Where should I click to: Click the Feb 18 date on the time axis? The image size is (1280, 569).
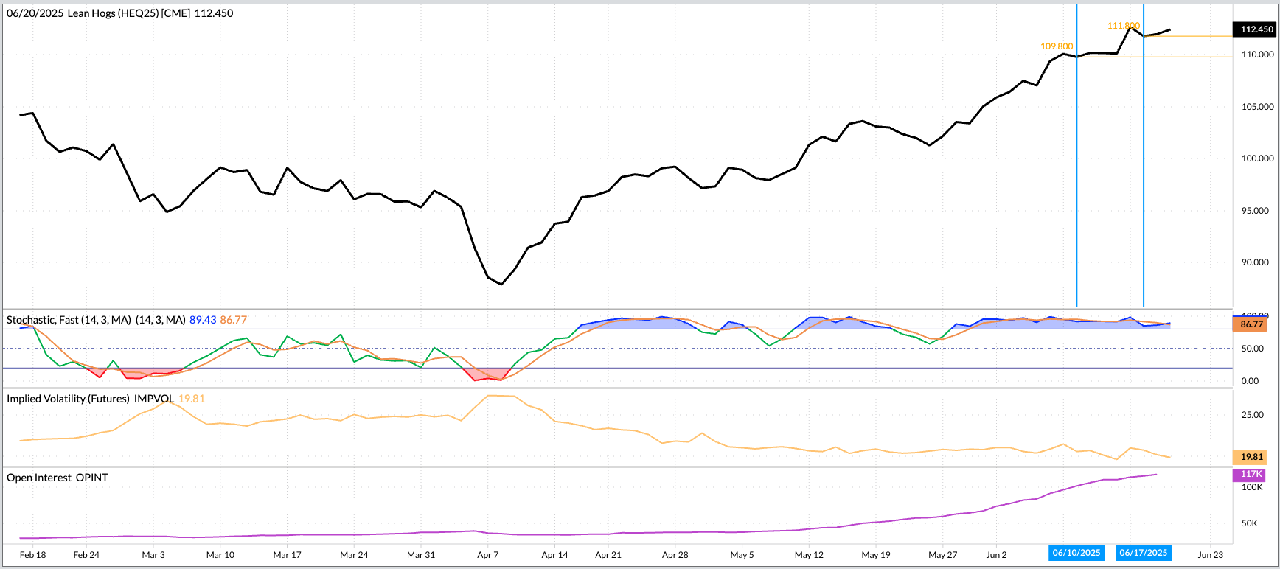pos(32,555)
